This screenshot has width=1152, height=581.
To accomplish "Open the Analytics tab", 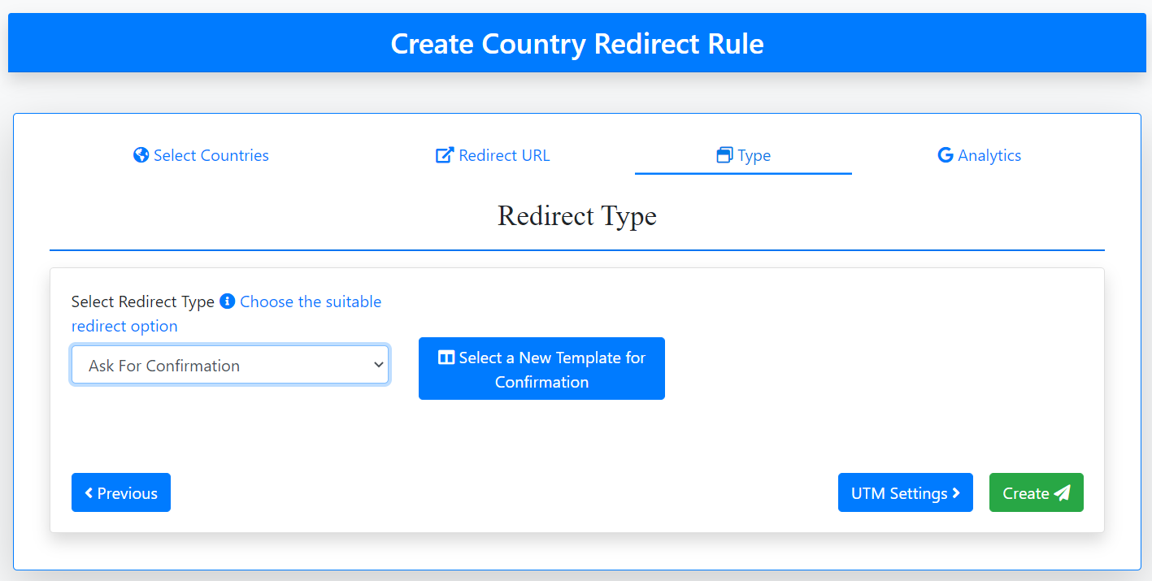I will (x=989, y=155).
